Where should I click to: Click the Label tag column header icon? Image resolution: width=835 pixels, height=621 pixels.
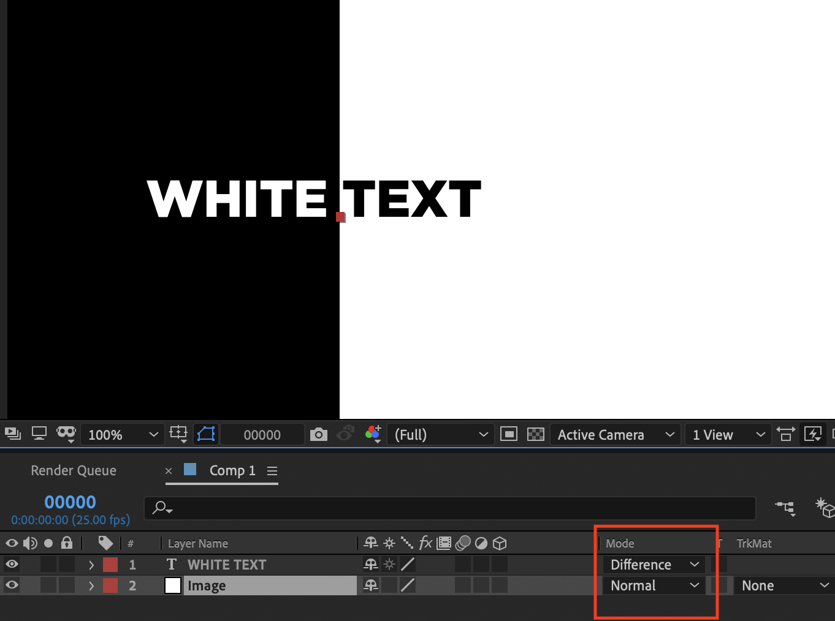[x=105, y=543]
